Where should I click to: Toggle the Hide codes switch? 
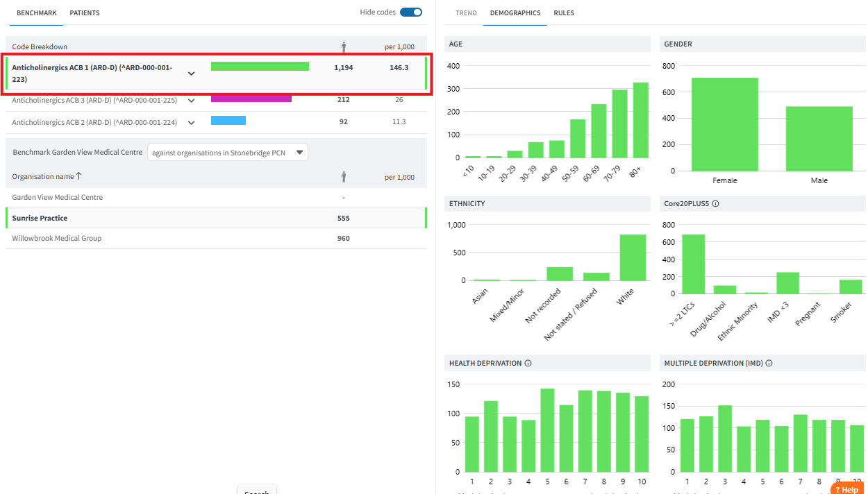coord(411,12)
